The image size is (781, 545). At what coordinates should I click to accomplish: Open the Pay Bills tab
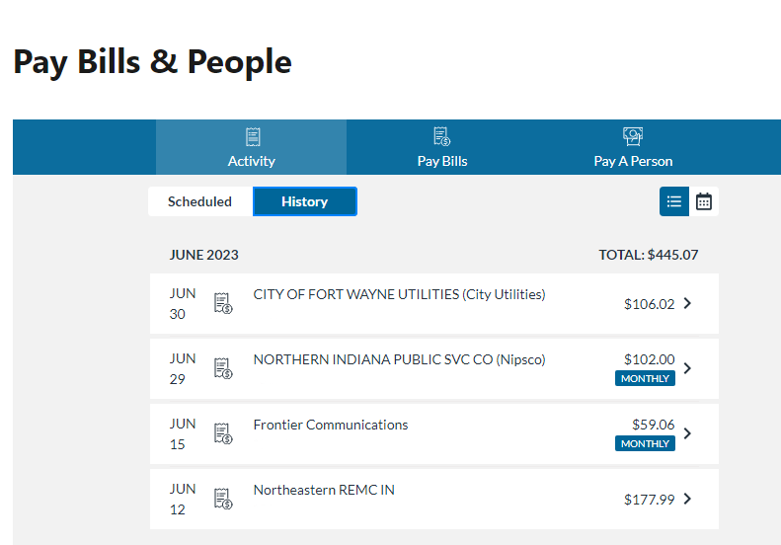442,161
